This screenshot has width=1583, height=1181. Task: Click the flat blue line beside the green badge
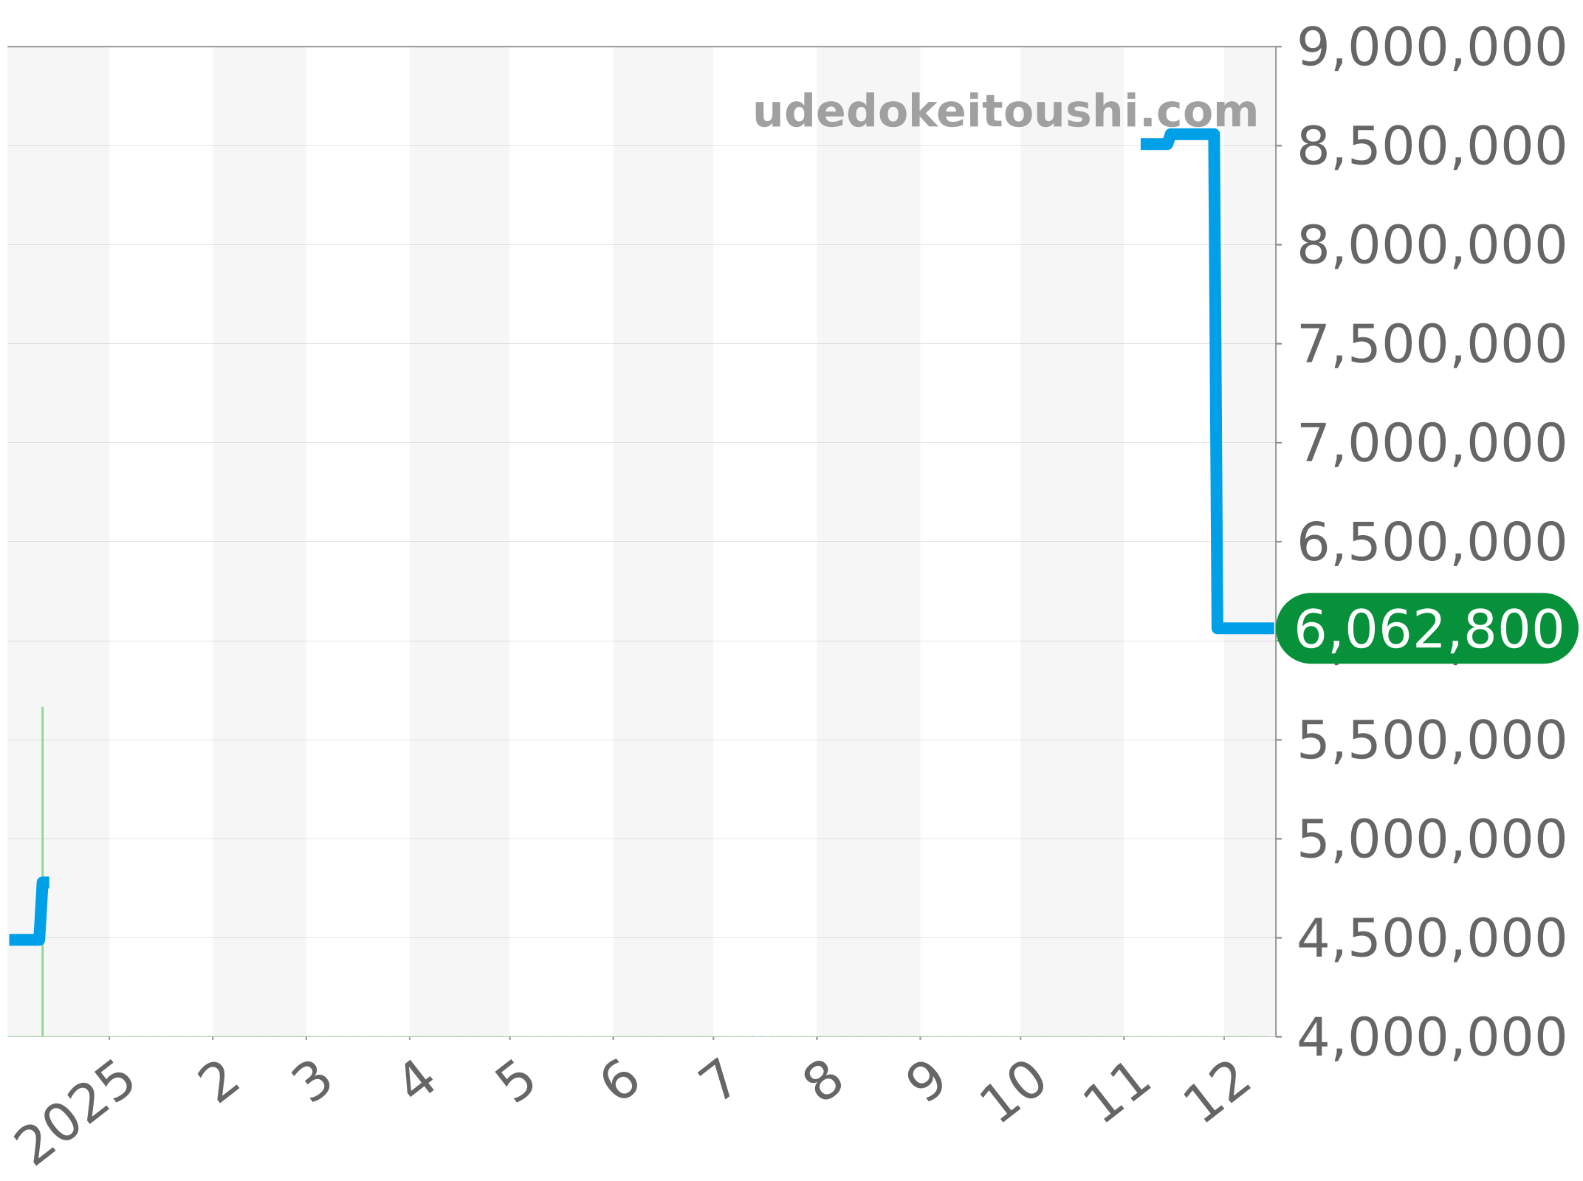click(1246, 628)
